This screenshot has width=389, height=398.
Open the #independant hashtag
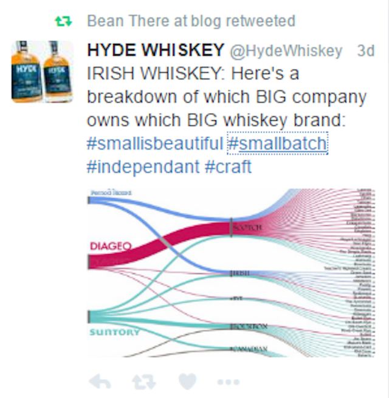point(143,167)
